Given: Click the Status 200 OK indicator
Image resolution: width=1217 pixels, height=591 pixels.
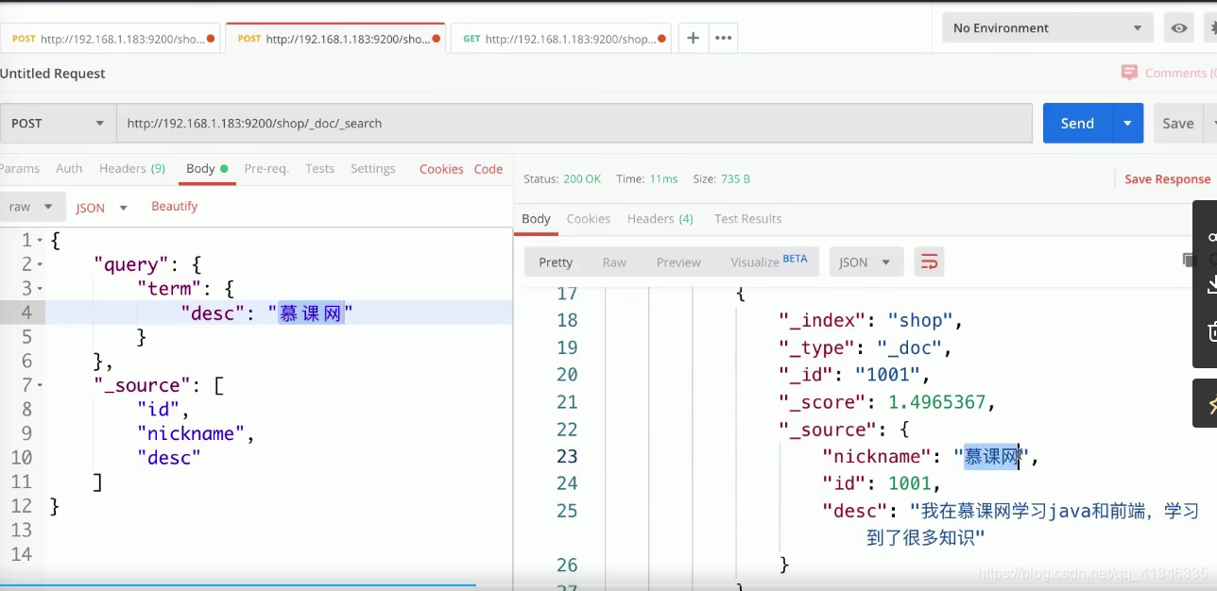Looking at the screenshot, I should click(x=562, y=178).
